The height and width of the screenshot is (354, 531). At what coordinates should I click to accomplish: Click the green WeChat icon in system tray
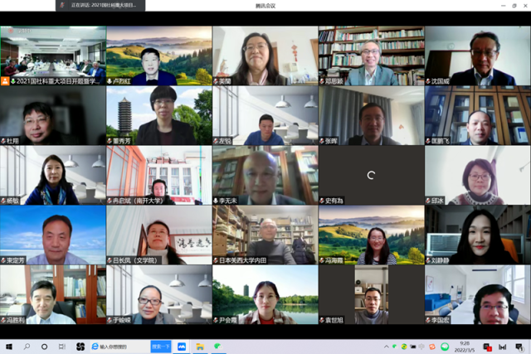pos(444,347)
